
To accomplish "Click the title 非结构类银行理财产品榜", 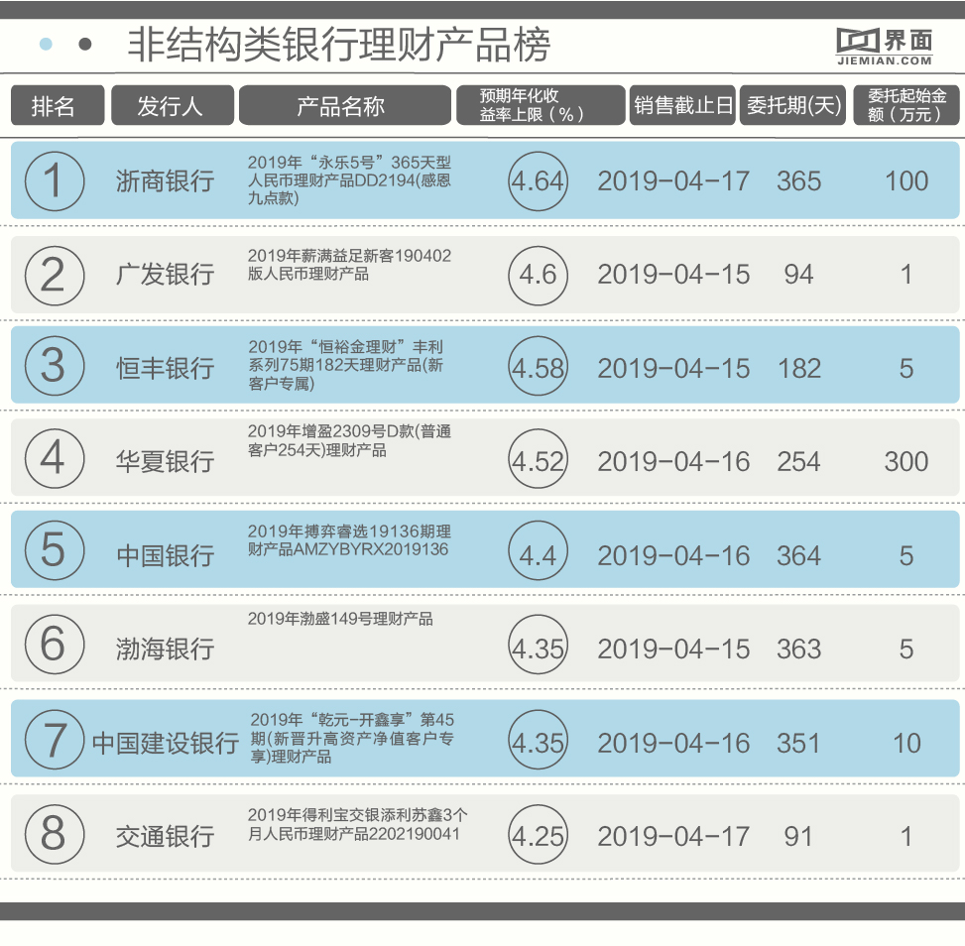I will click(338, 45).
